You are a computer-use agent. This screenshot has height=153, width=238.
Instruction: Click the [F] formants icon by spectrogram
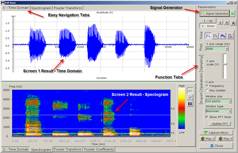190,91
